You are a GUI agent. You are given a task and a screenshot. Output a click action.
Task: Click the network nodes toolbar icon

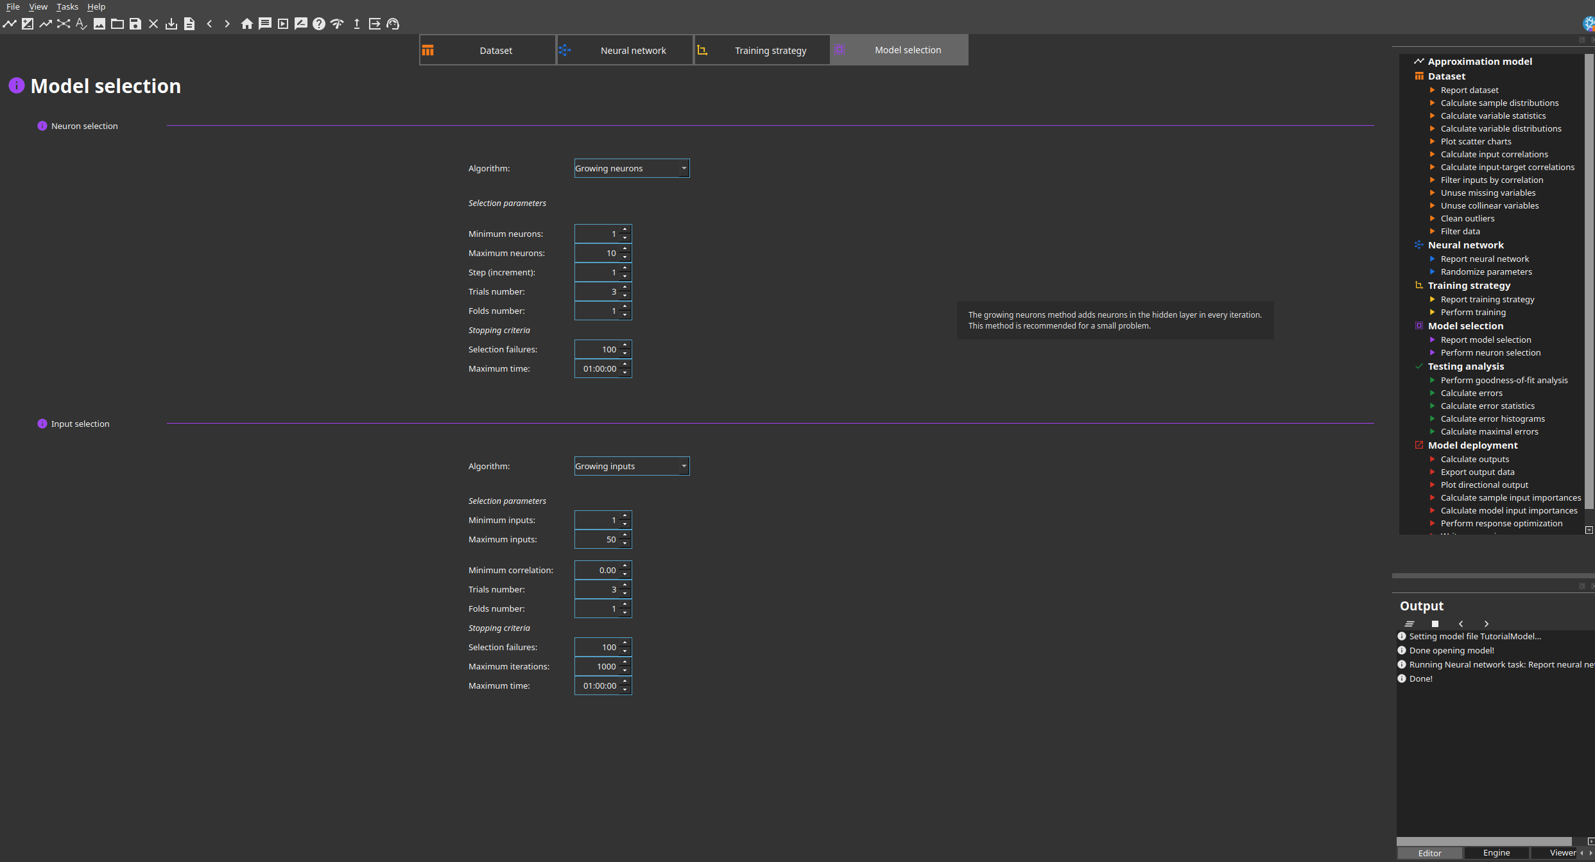click(64, 24)
